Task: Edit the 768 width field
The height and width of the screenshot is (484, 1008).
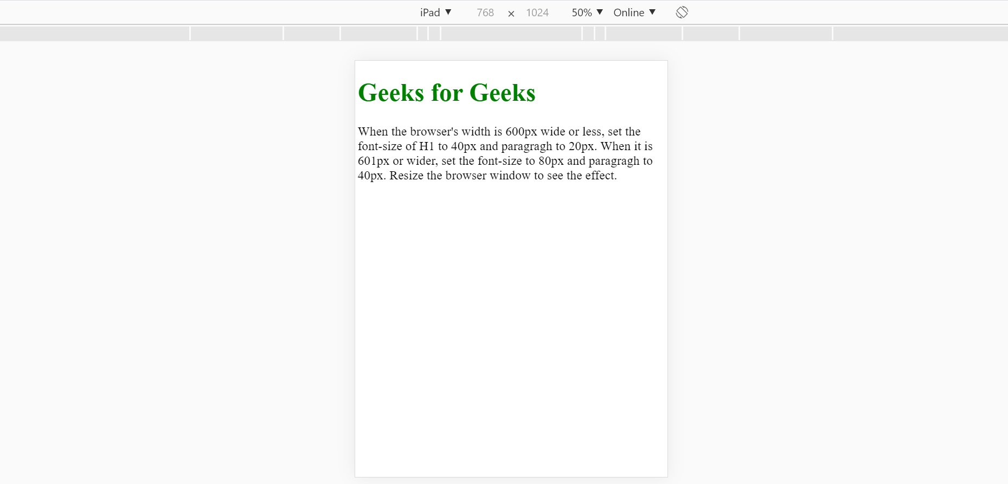Action: pos(485,12)
